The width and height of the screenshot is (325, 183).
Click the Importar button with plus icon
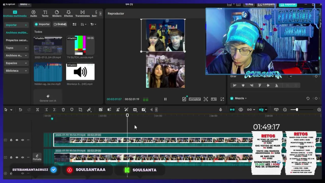click(x=42, y=24)
